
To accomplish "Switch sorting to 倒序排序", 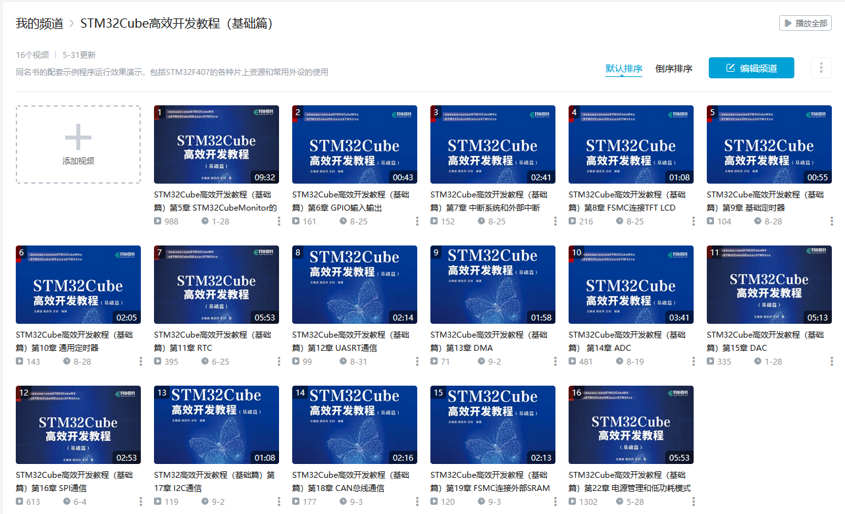I will click(673, 68).
